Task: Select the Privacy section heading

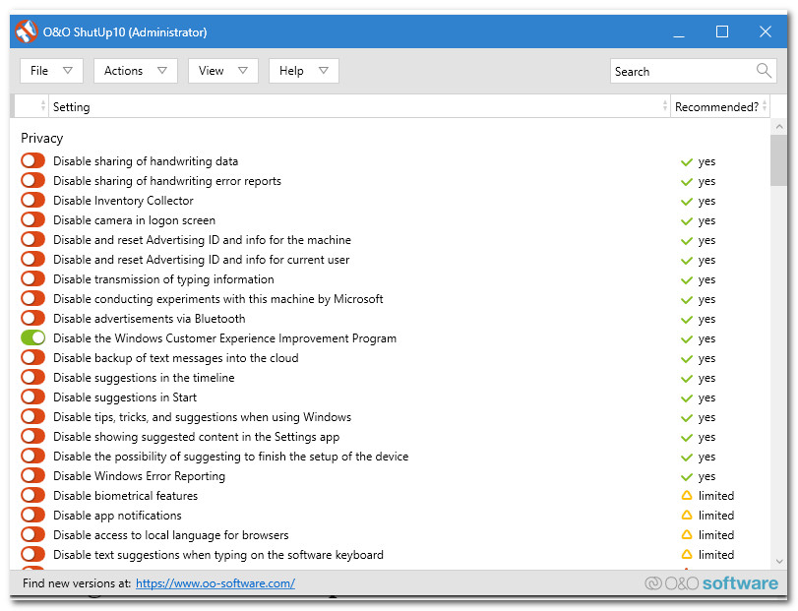Action: [41, 138]
